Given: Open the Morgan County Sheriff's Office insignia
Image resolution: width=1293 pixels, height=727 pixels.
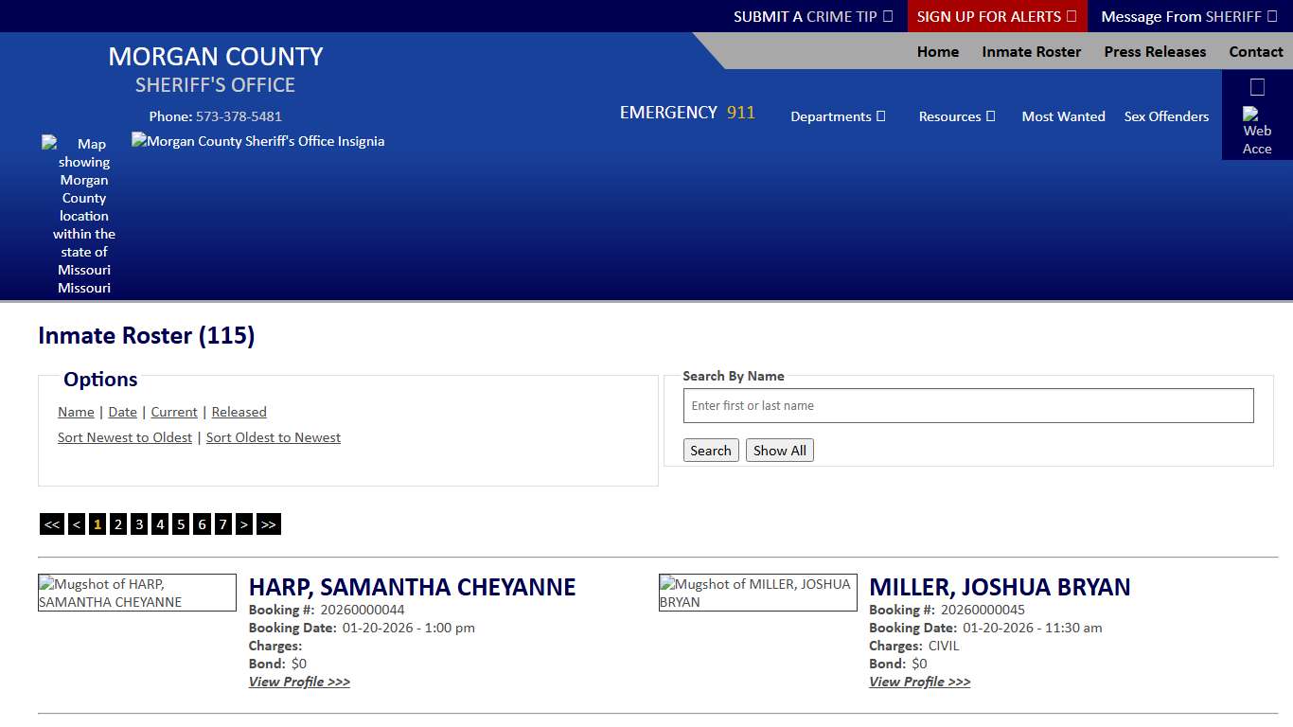Looking at the screenshot, I should (x=257, y=140).
